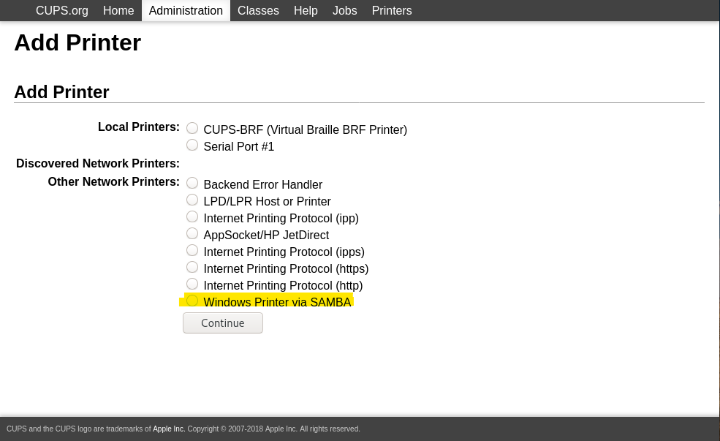Switch to the Classes tab
This screenshot has height=441, width=720.
point(258,10)
